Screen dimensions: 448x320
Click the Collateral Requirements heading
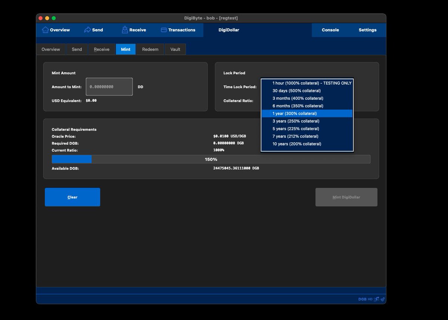74,129
